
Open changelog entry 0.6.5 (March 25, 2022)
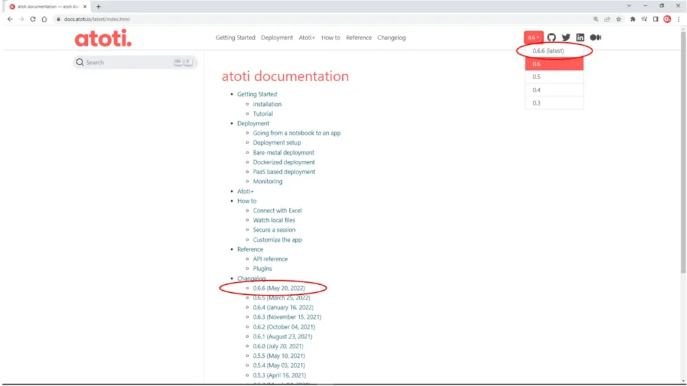coord(281,298)
